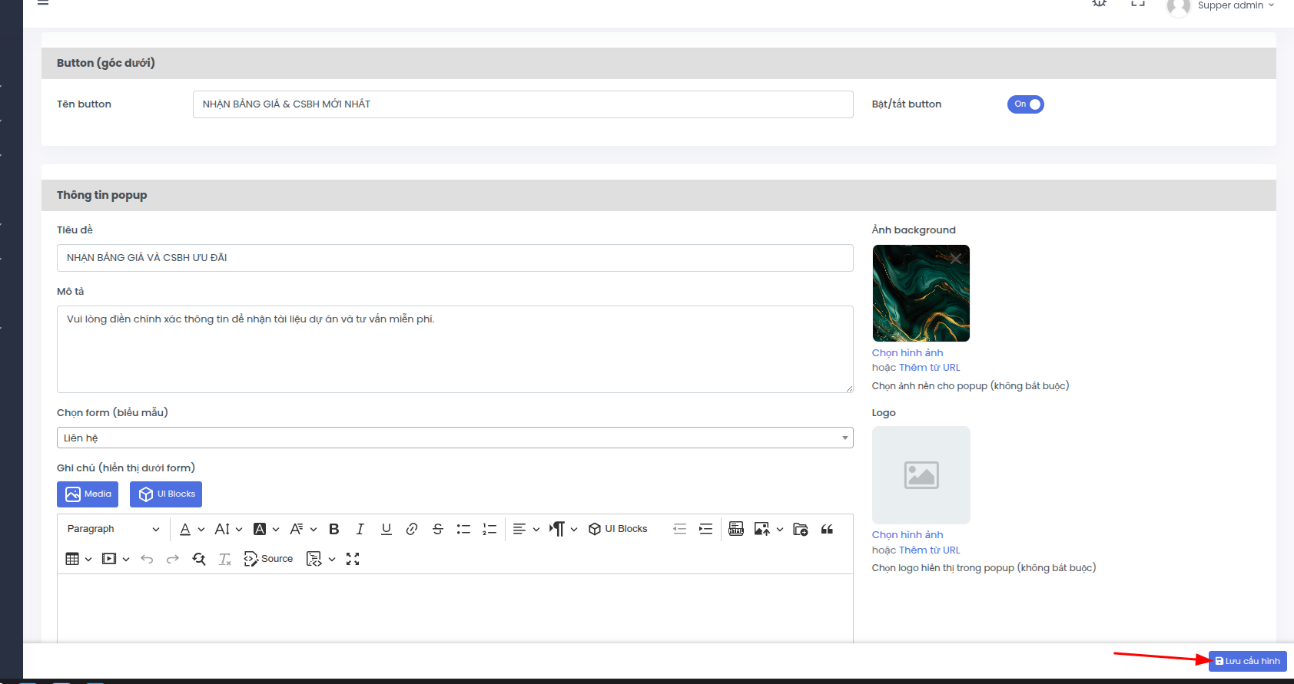The height and width of the screenshot is (684, 1294).
Task: Open find and replace in the editor
Action: coord(199,559)
